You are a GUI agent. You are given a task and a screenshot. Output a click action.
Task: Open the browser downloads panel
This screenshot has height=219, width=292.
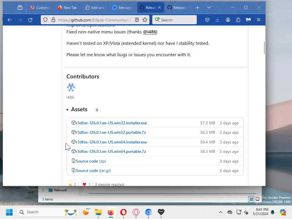(x=217, y=20)
